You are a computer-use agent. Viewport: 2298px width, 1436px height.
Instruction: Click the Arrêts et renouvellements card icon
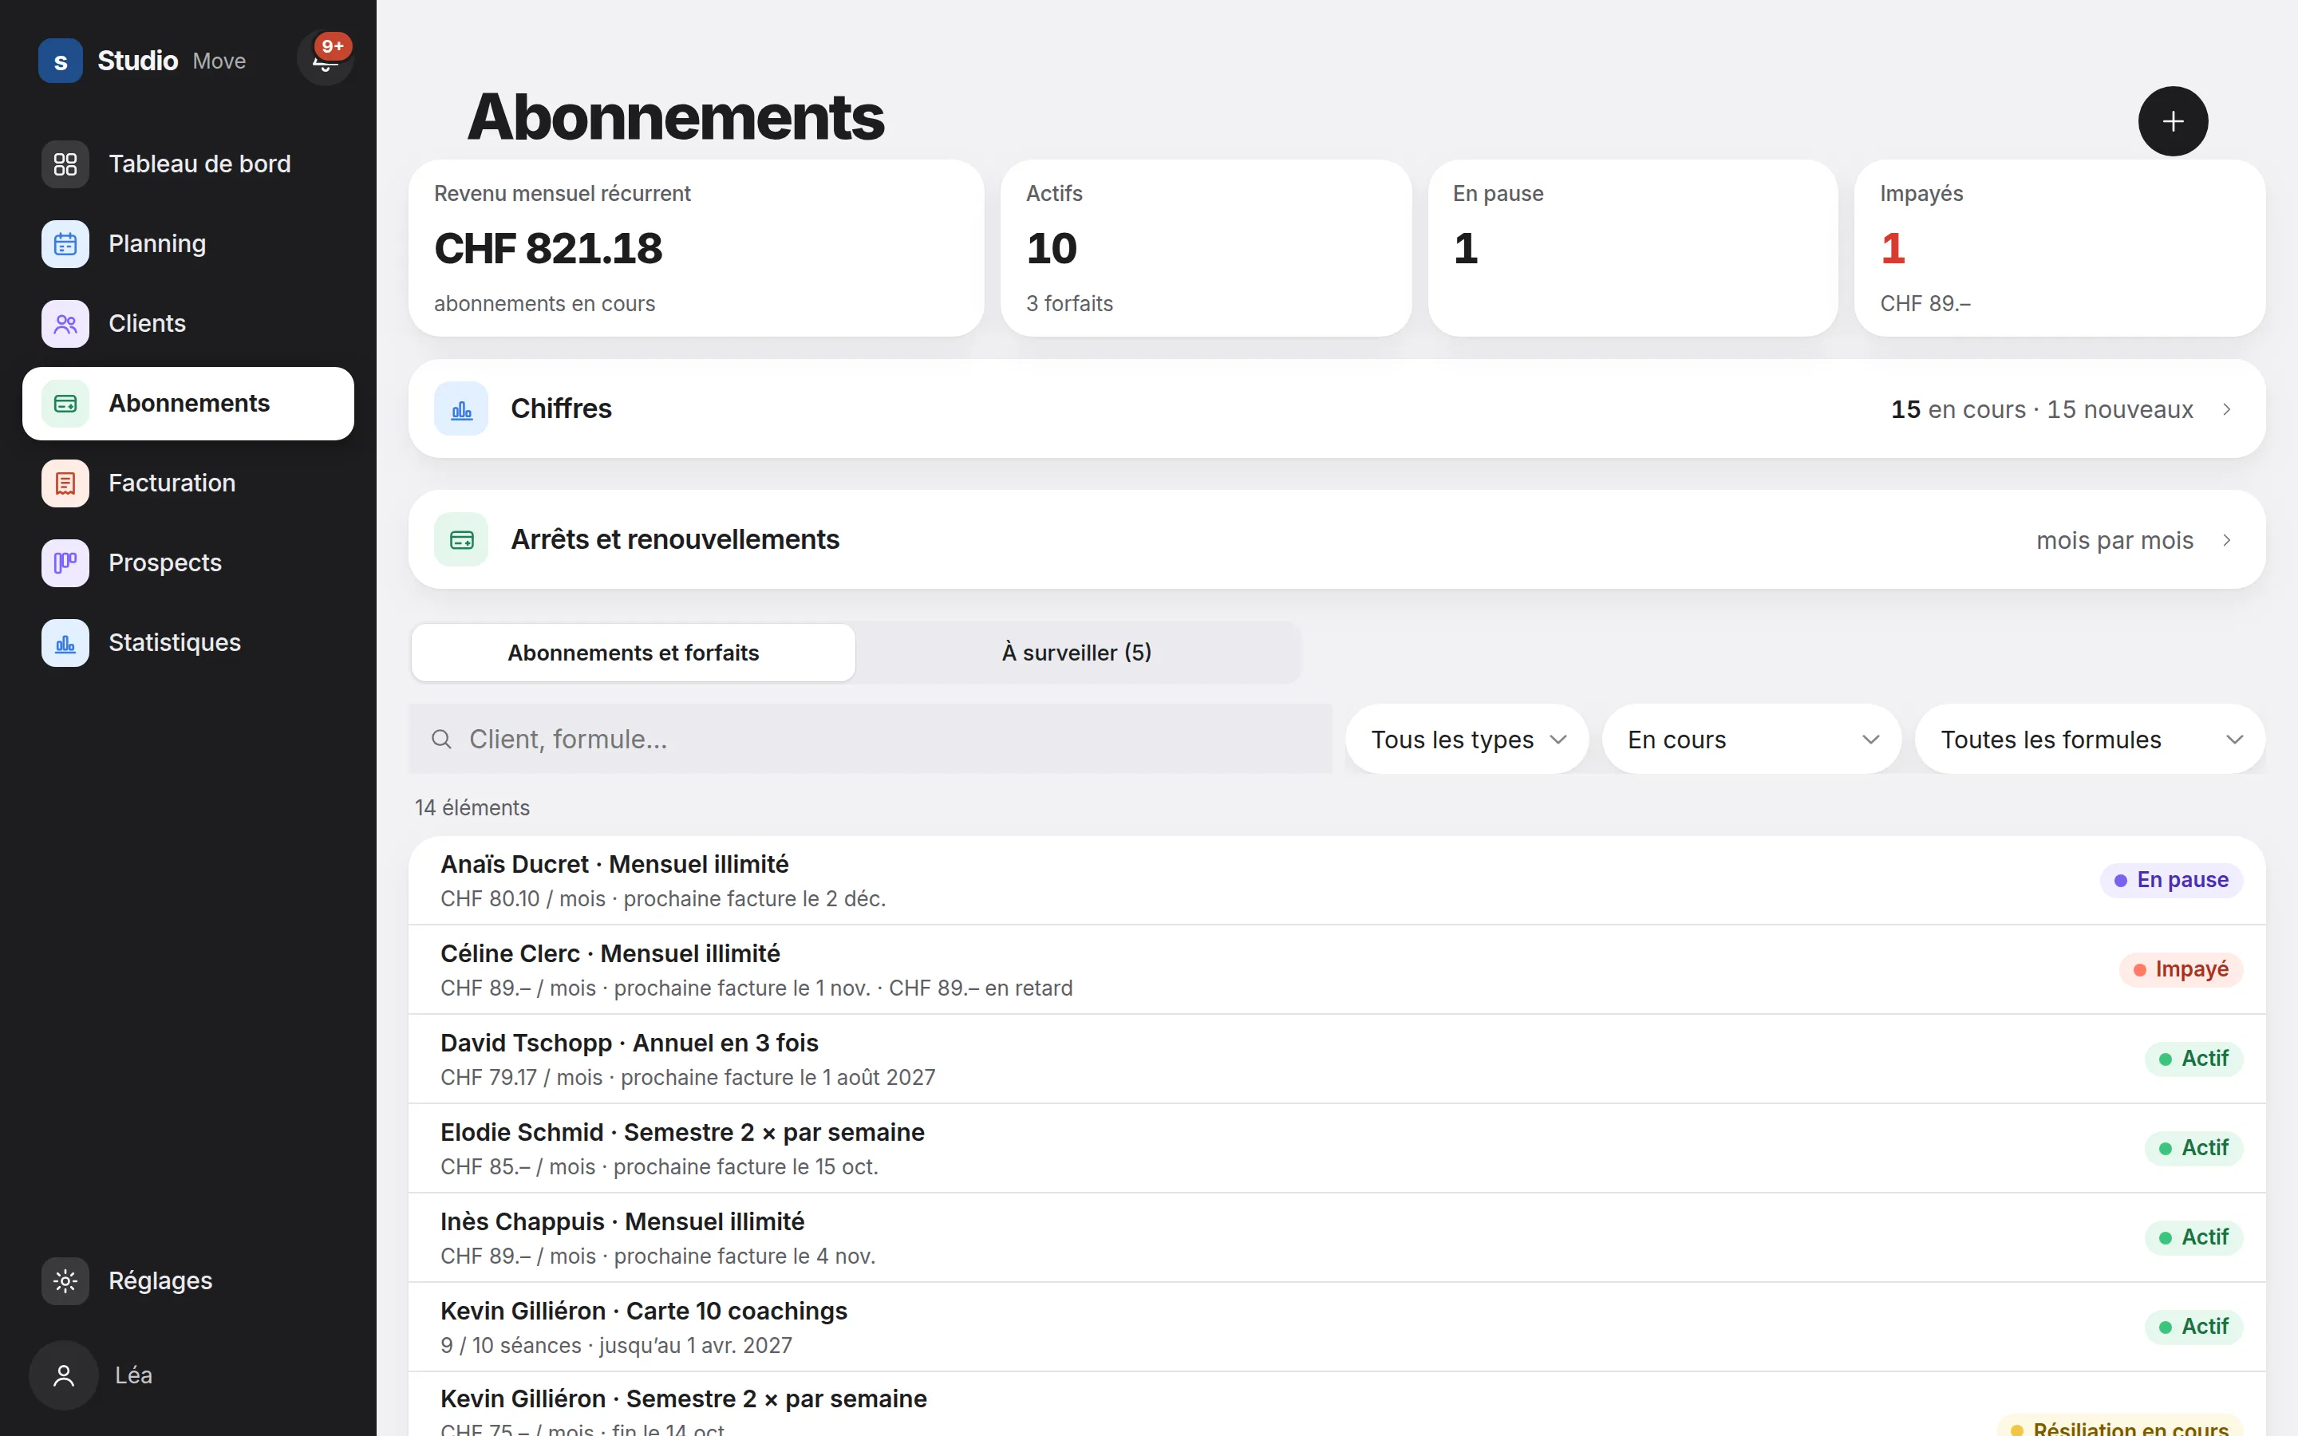461,539
